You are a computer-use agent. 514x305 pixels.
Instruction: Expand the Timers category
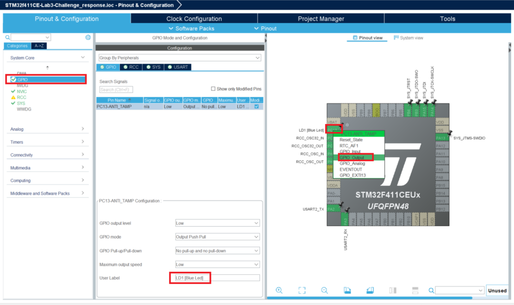coord(47,142)
